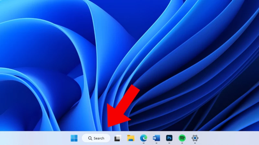Open Microsoft Word from the taskbar

[x=156, y=138]
